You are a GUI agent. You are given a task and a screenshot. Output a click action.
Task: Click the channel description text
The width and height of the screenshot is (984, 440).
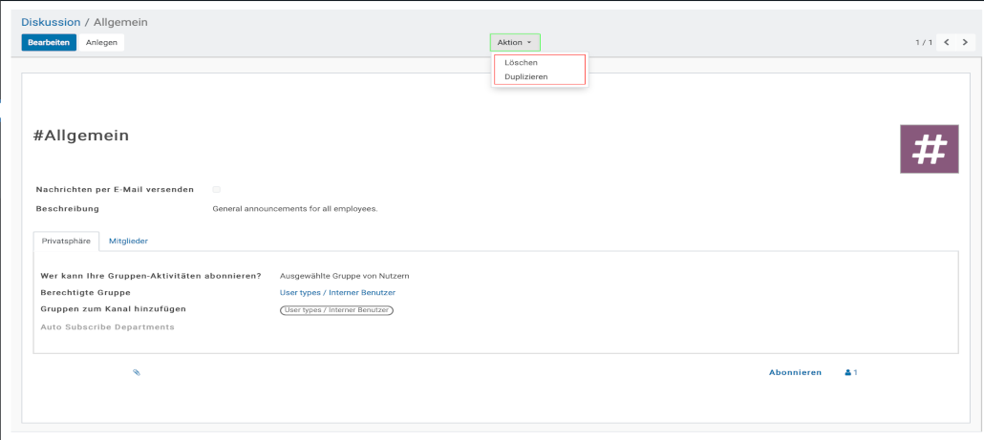pyautogui.click(x=294, y=208)
